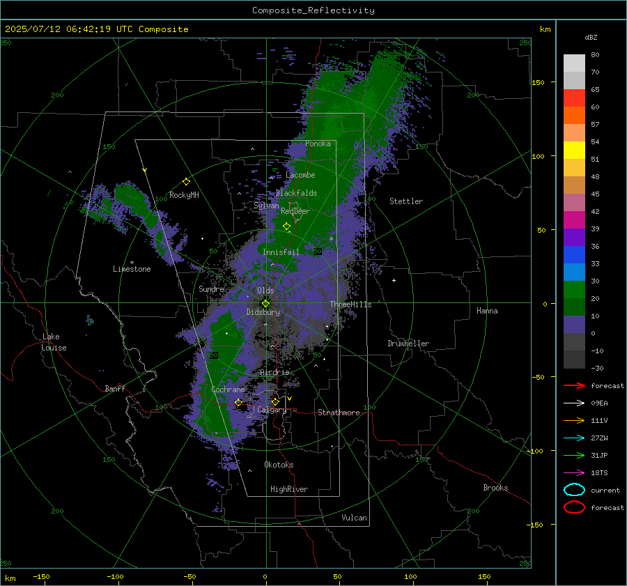Click the Blackfalds label
This screenshot has width=627, height=586.
click(x=296, y=193)
